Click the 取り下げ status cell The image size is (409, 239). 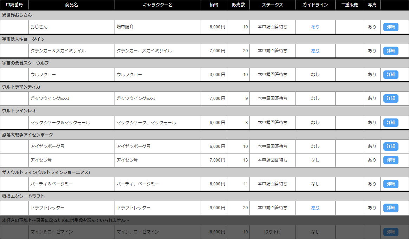[x=272, y=232]
